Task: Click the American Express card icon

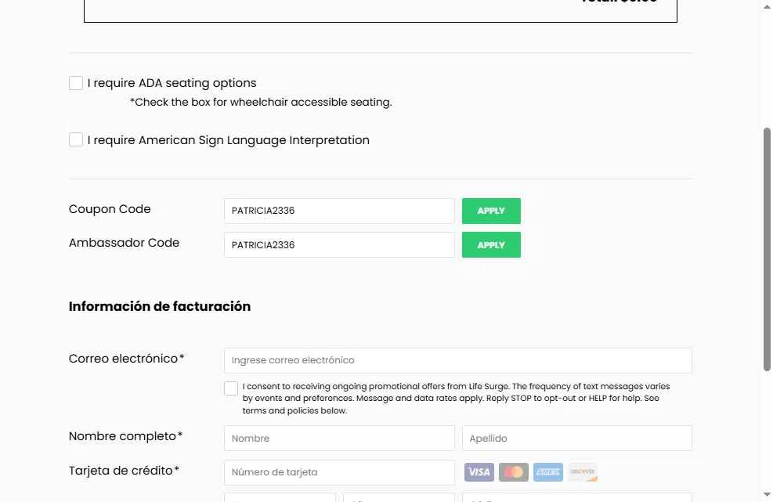Action: pos(548,472)
